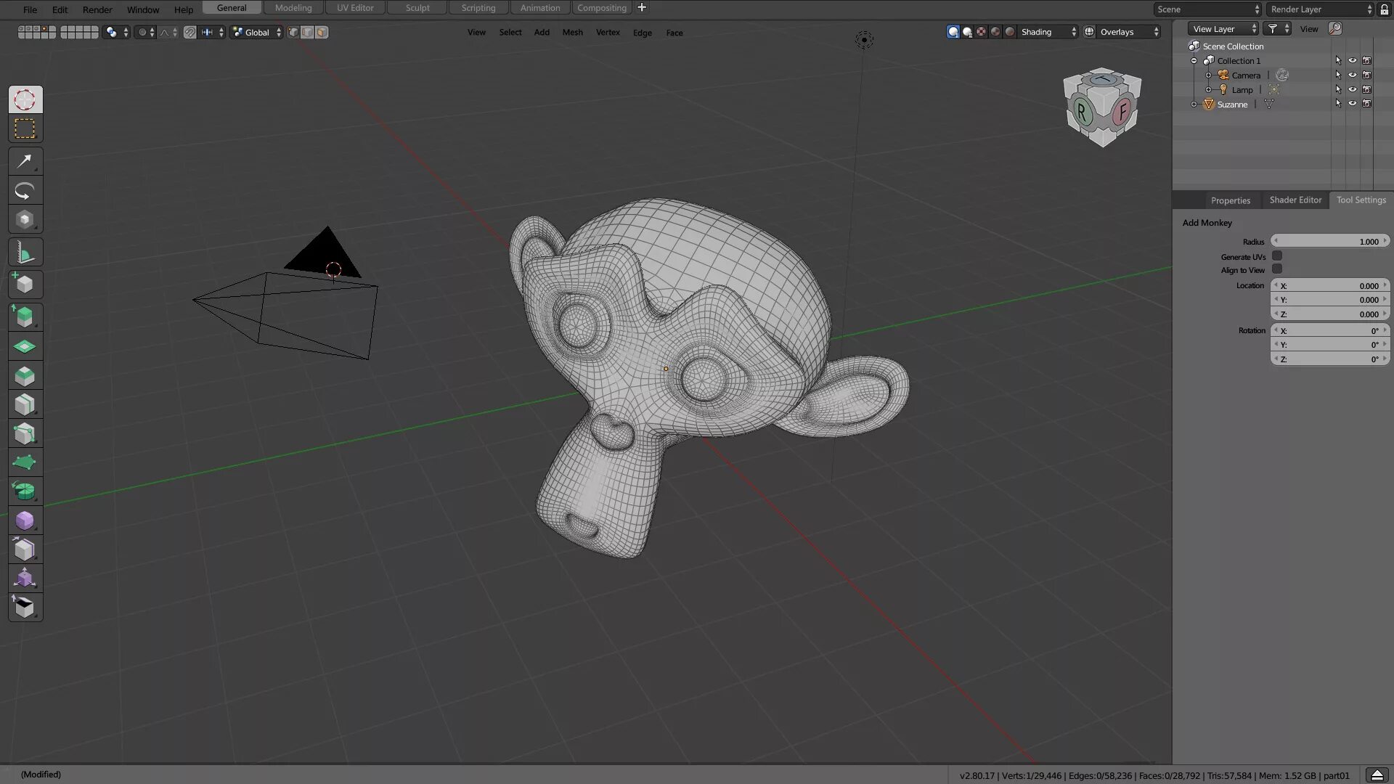Click the Shader Editor tab button
Screen dimensions: 1394x784
click(x=1295, y=200)
